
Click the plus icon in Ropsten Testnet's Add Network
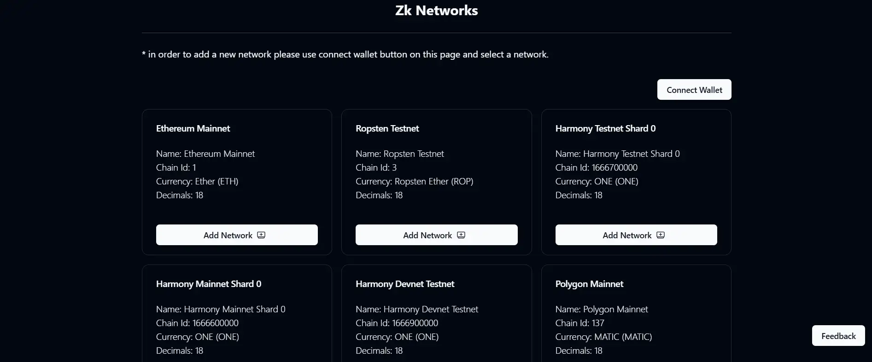tap(461, 235)
